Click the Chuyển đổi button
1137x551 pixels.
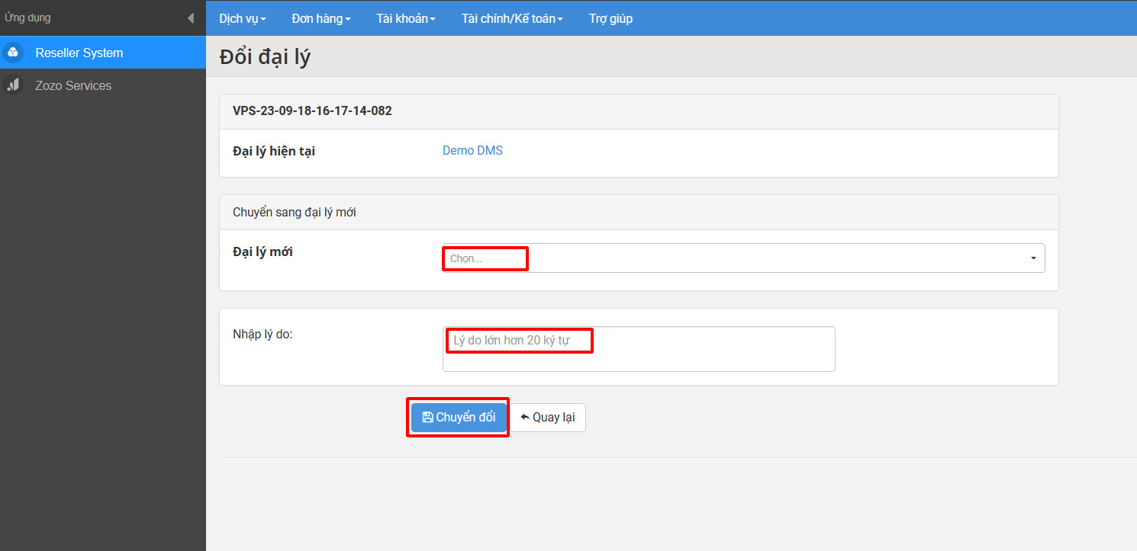[x=457, y=417]
